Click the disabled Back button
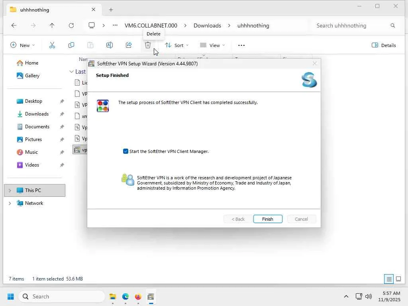 point(238,219)
